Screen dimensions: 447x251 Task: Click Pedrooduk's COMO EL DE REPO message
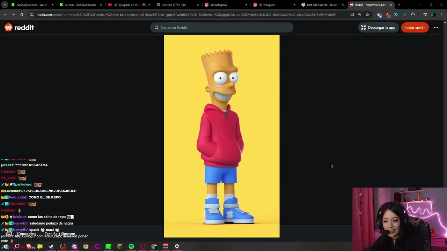coord(45,197)
